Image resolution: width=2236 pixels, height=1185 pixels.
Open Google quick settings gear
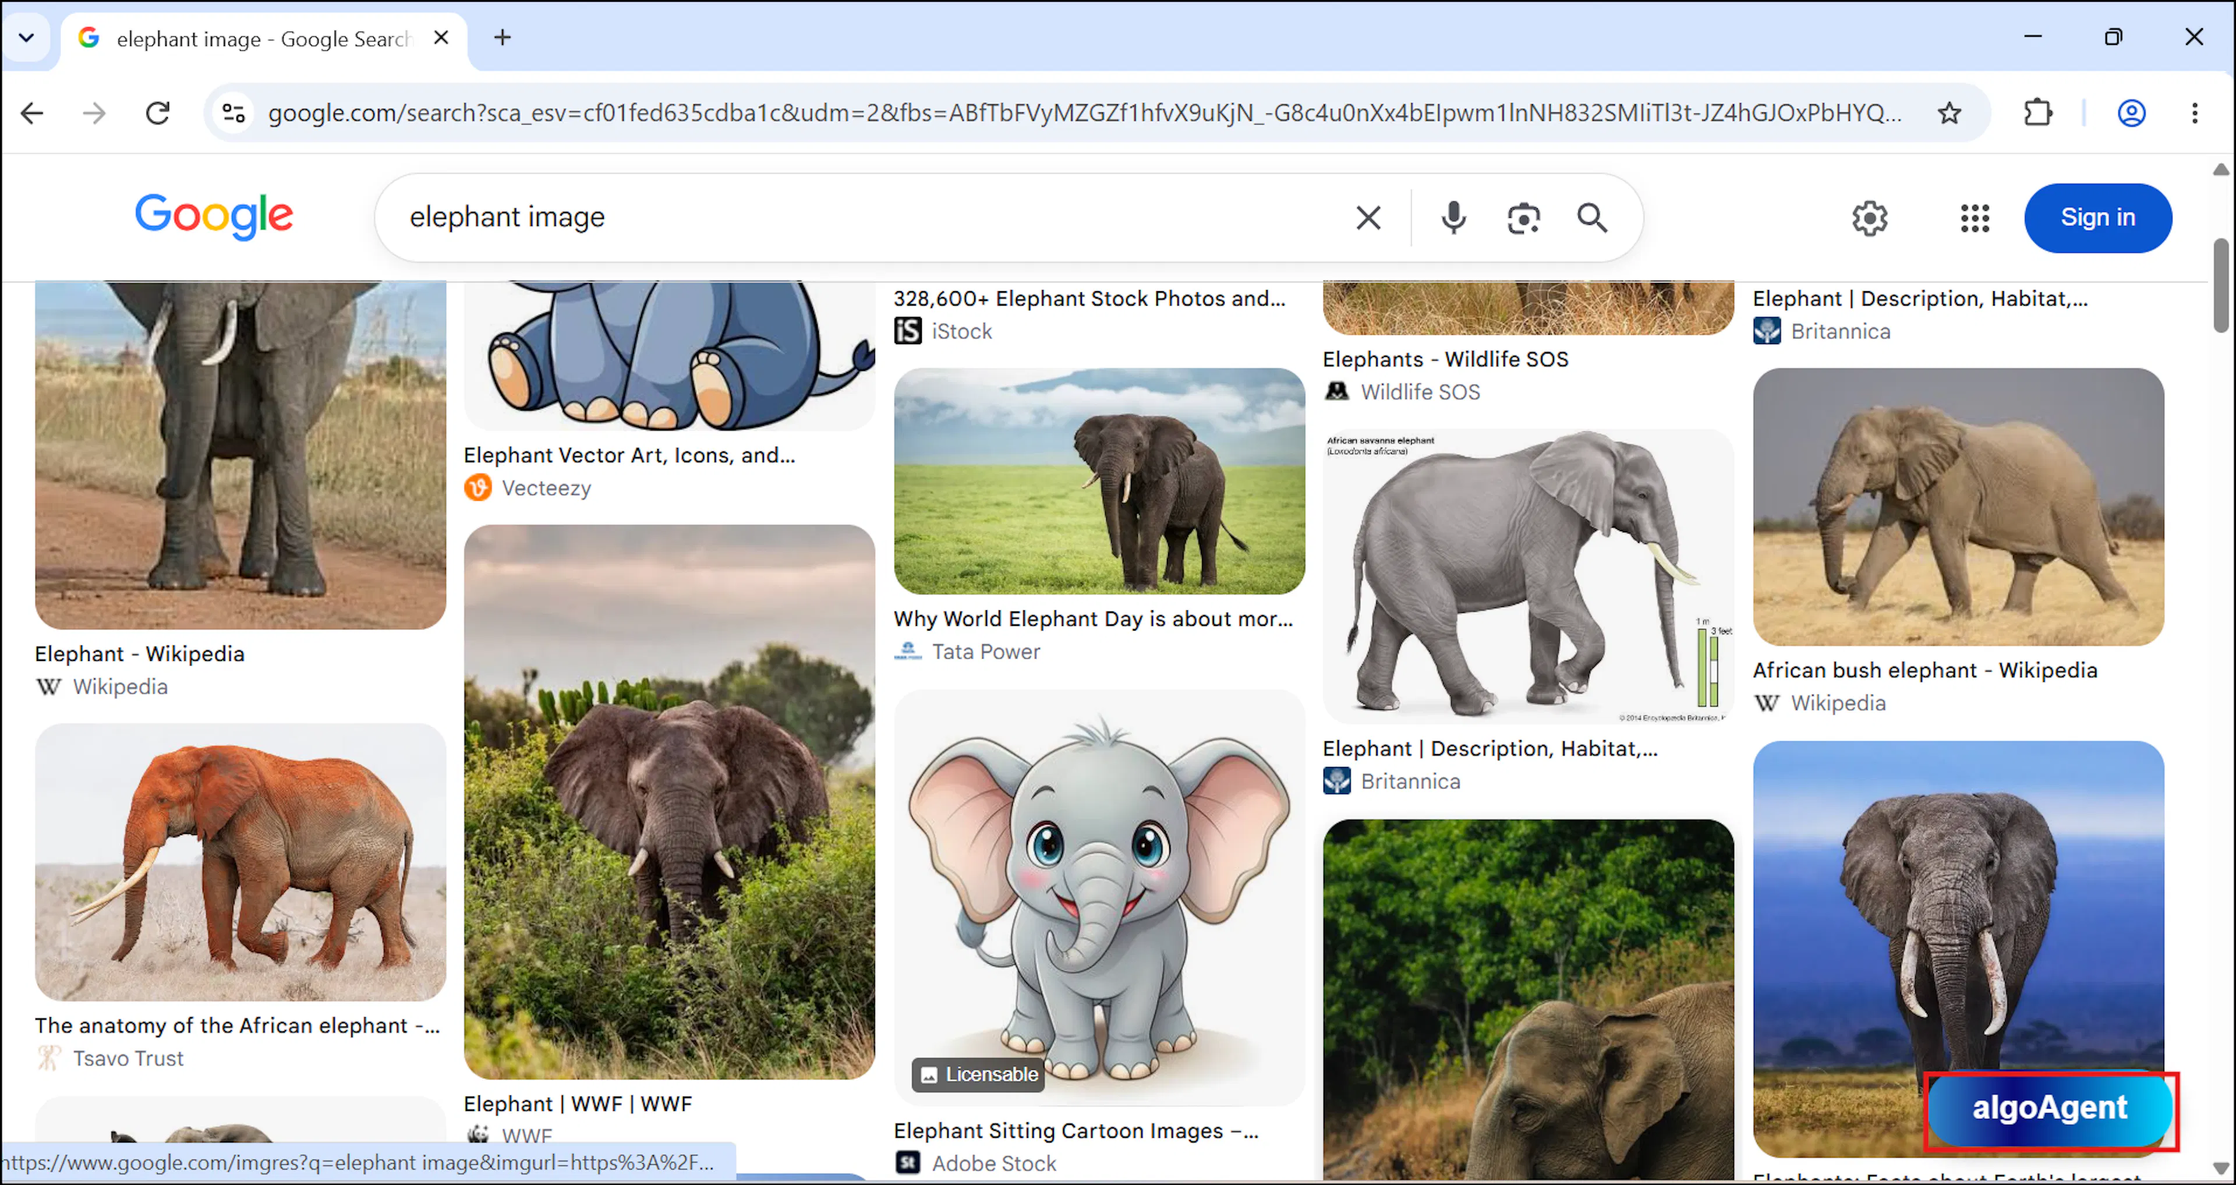[1870, 218]
